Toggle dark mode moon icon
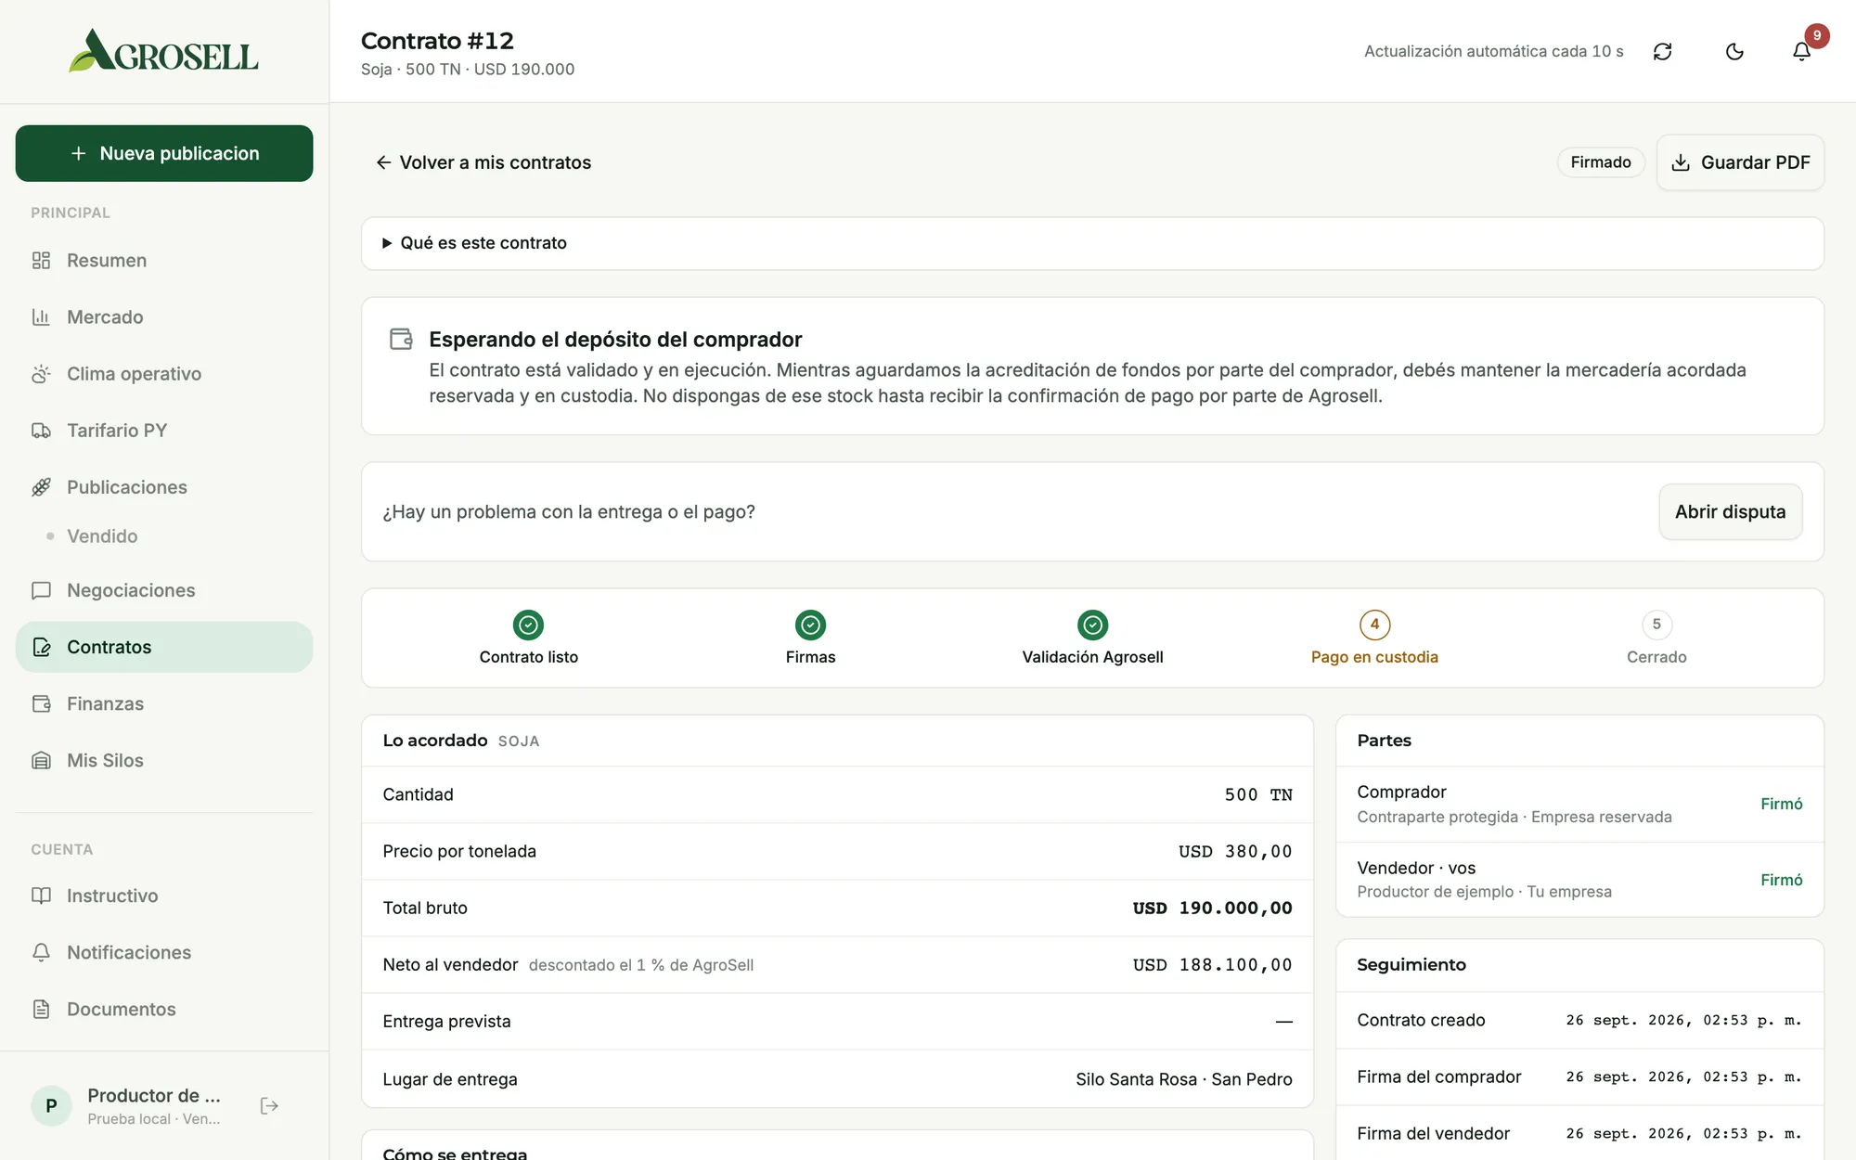 [1734, 51]
